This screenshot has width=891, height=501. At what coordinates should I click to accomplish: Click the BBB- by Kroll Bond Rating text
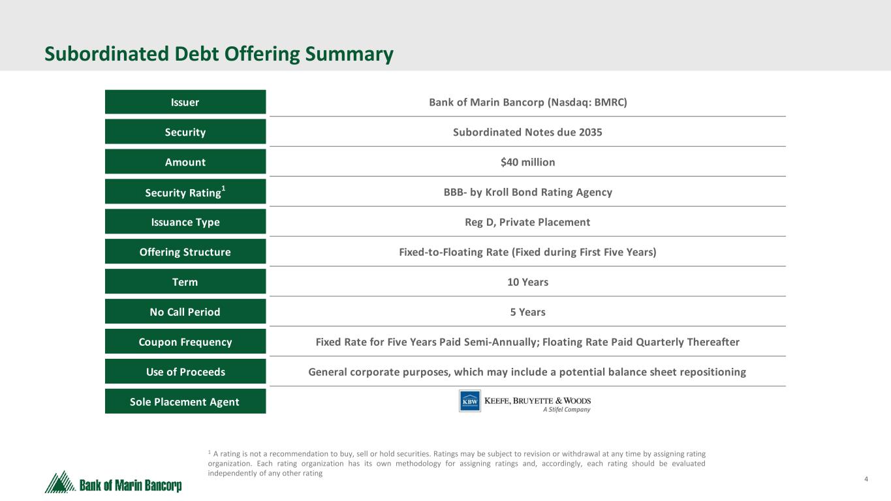(527, 192)
